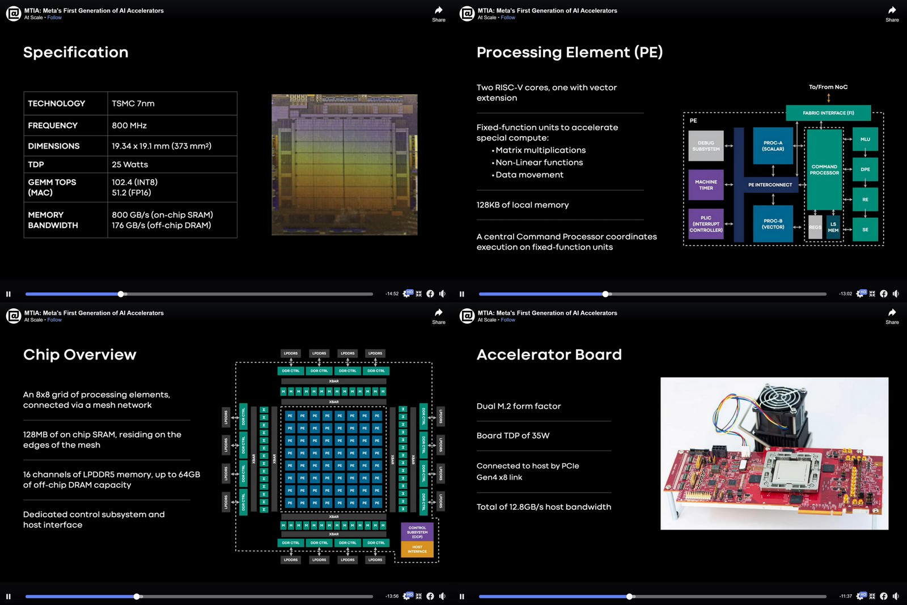Mute the Processing Element video with its speaker icon
The image size is (907, 605).
click(896, 294)
